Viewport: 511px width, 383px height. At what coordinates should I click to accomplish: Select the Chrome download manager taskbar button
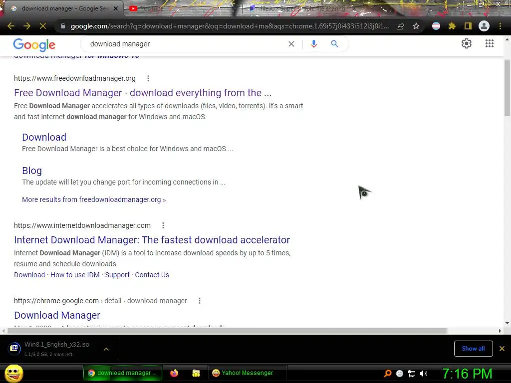[x=123, y=373]
